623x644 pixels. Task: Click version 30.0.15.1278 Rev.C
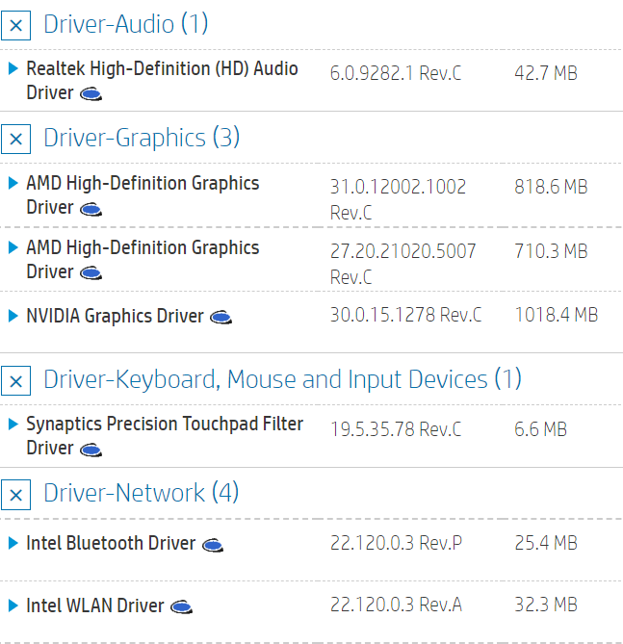(406, 315)
